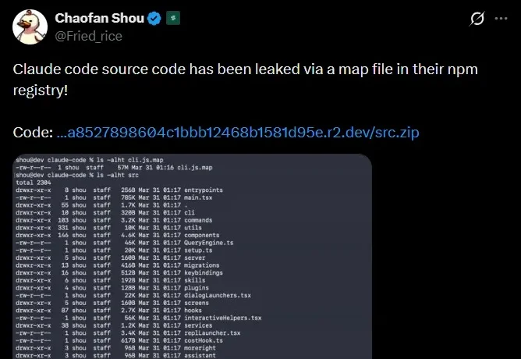This screenshot has height=359, width=521.
Task: Click the components directory row in listing
Action: pos(117,236)
